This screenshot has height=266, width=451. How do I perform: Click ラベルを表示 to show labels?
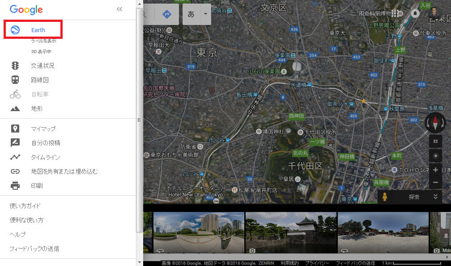pyautogui.click(x=44, y=41)
